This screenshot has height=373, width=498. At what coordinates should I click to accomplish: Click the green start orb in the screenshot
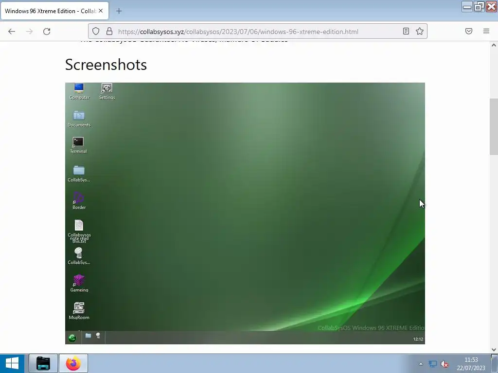pos(72,338)
